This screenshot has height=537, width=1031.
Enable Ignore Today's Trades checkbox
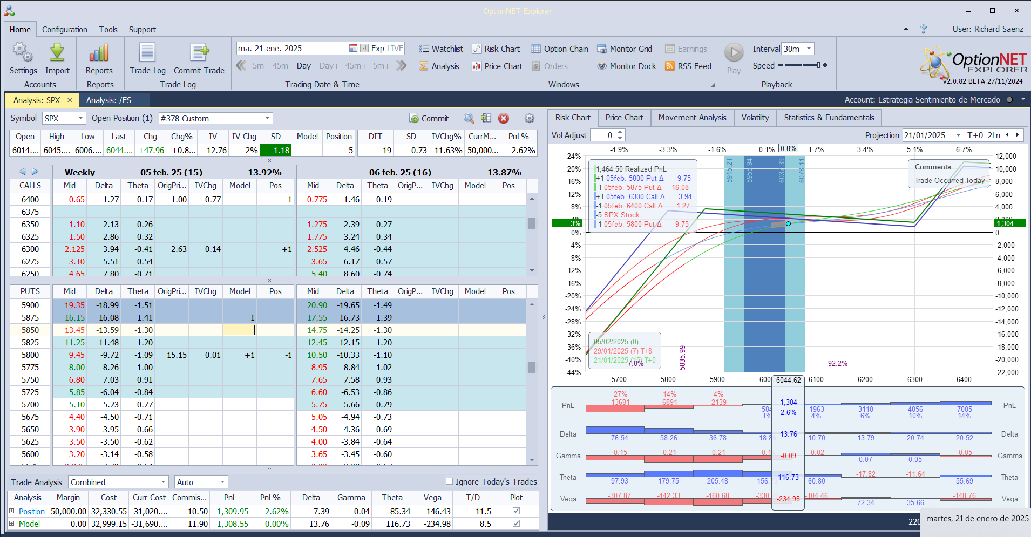point(449,481)
